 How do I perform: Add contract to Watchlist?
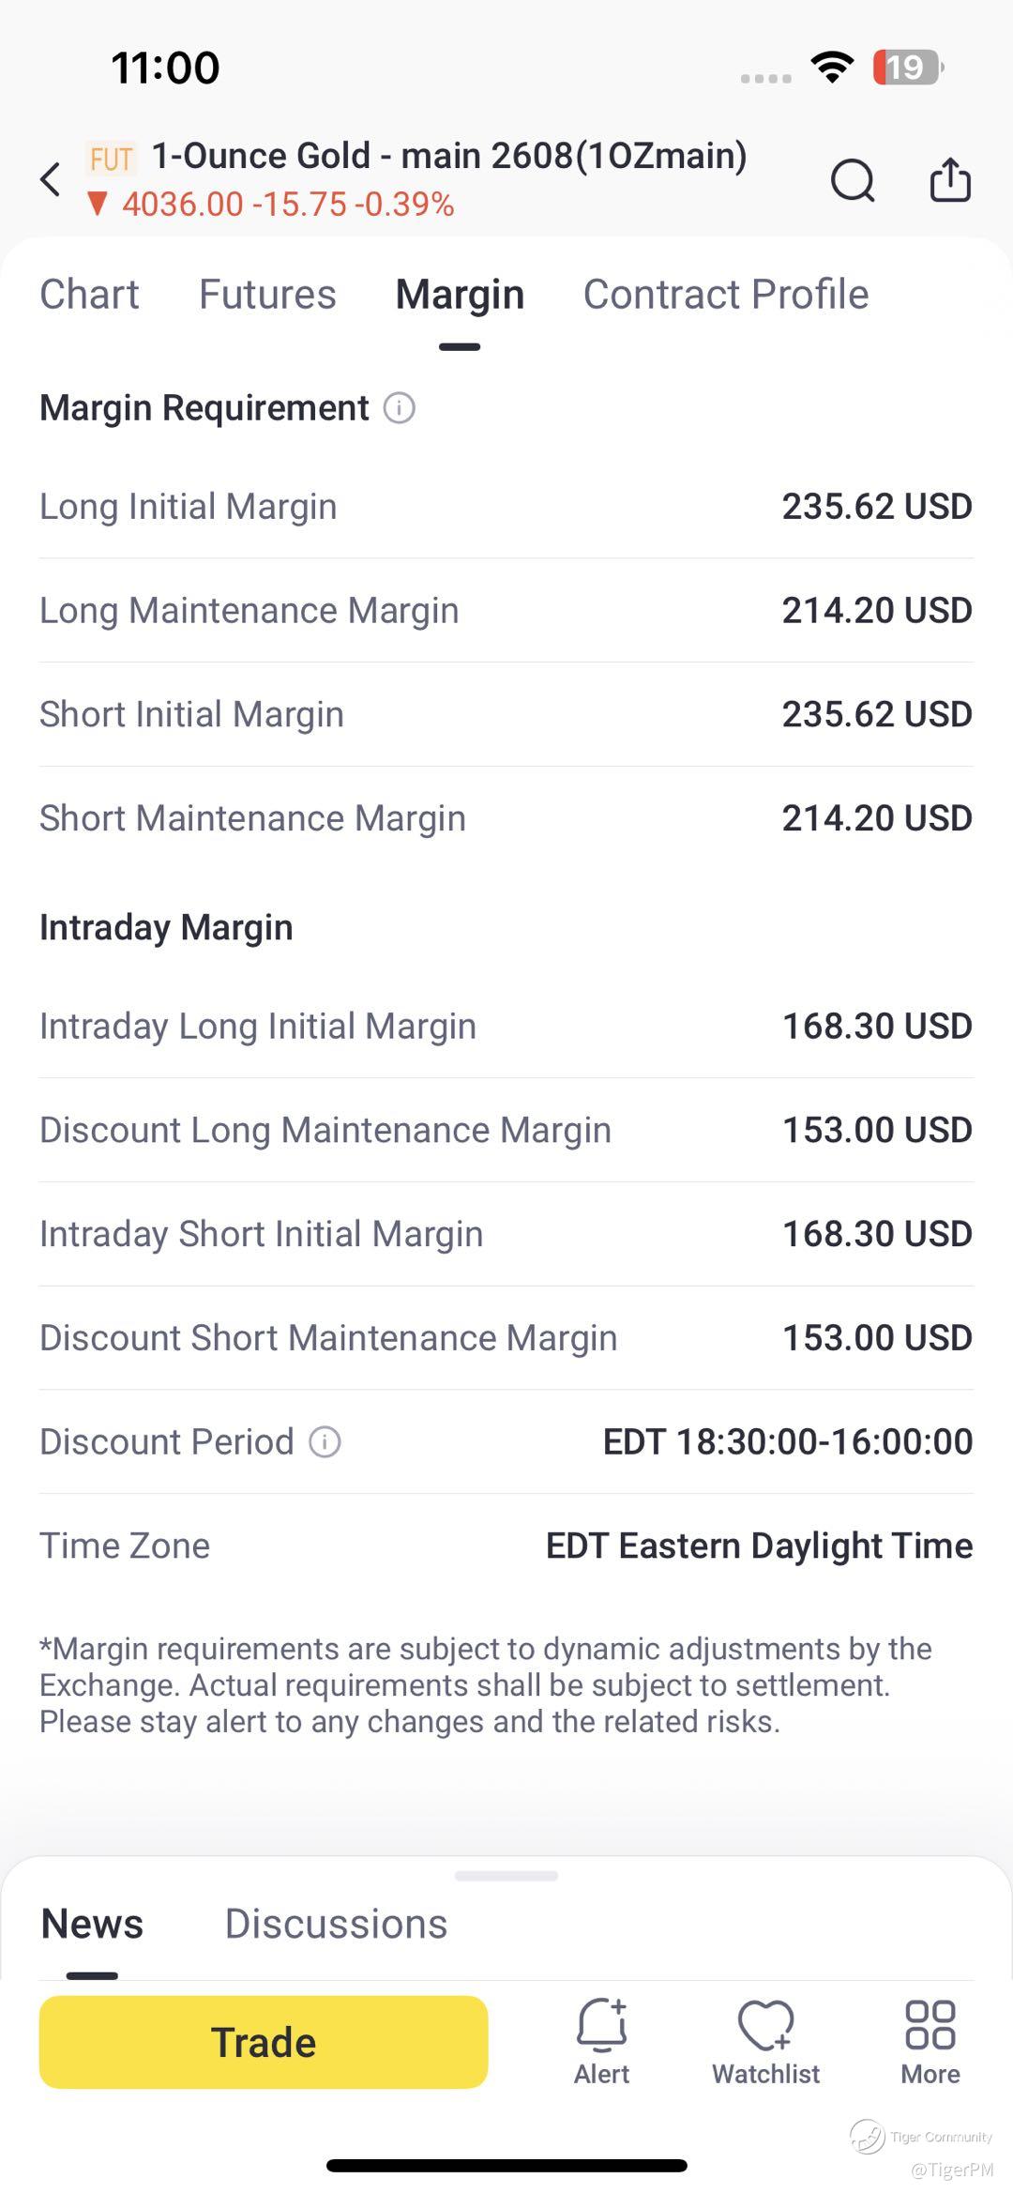pos(765,2041)
